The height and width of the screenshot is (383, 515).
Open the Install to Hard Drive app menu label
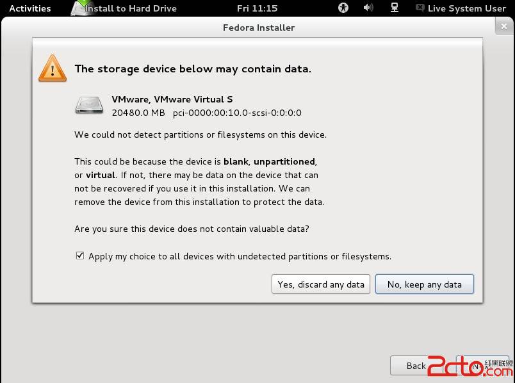131,8
